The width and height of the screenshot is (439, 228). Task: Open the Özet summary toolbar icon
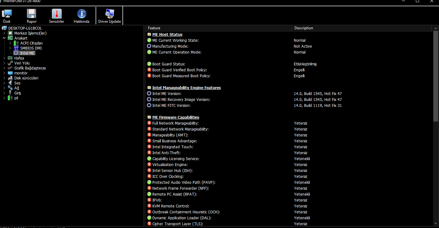7,14
